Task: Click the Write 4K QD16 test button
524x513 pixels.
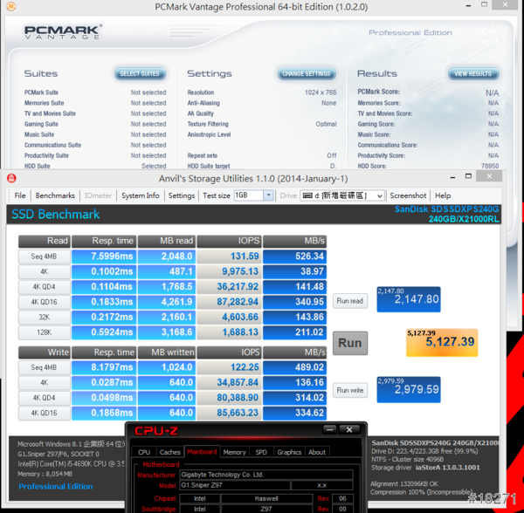Action: click(x=45, y=414)
